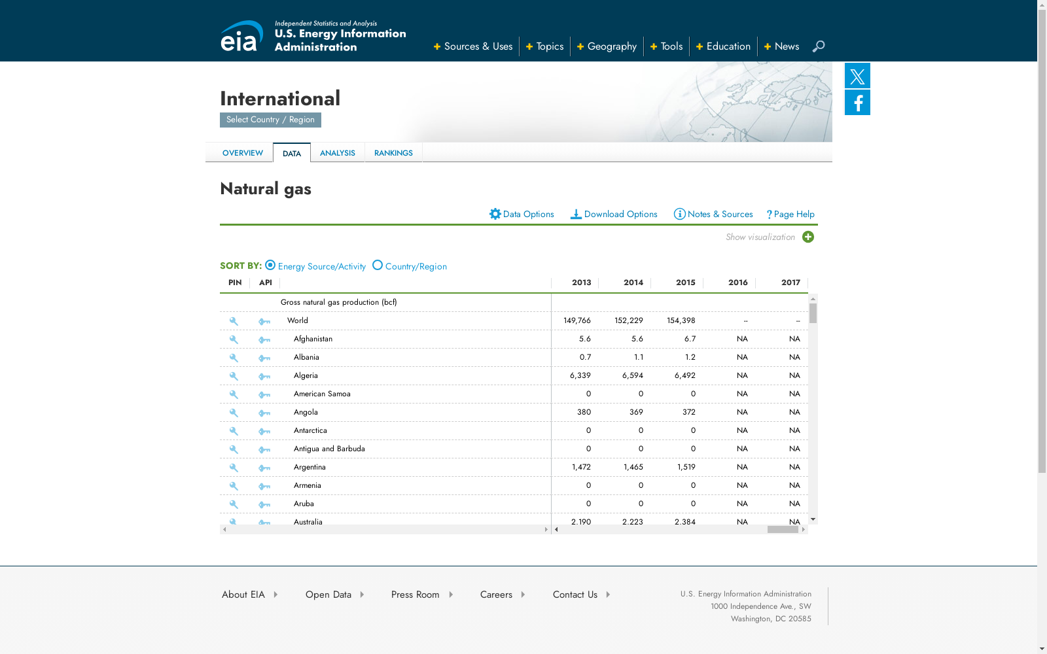Open the Page Help link

[790, 214]
